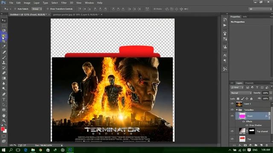This screenshot has width=273, height=153.
Task: Select the Rectangular Marquee tool
Action: click(x=4, y=25)
